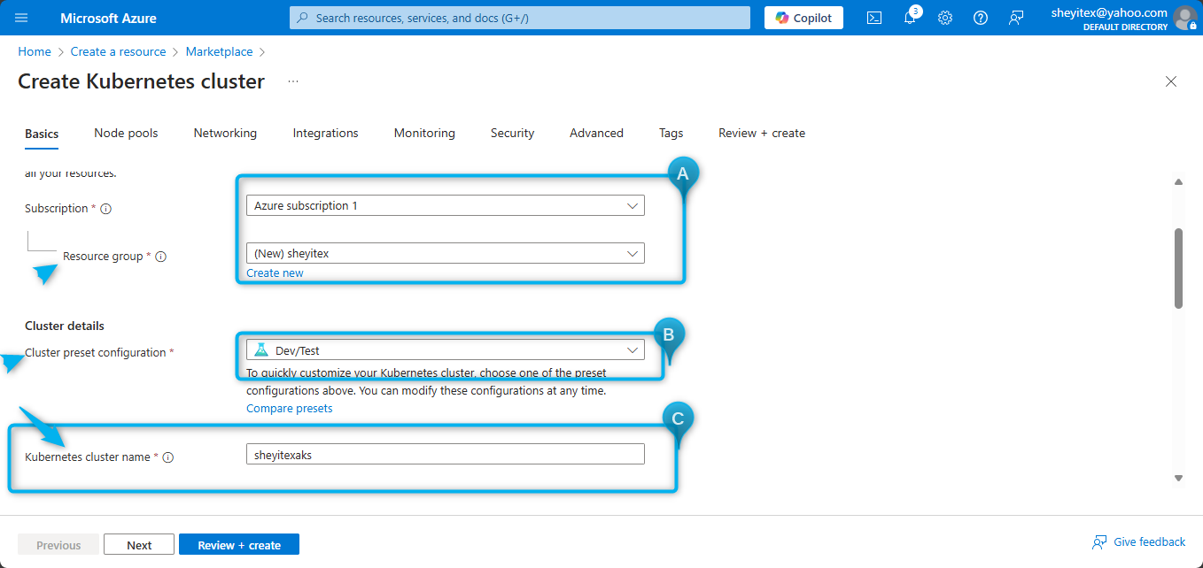Open the page ellipsis more menu
Viewport: 1203px width, 568px height.
click(293, 81)
